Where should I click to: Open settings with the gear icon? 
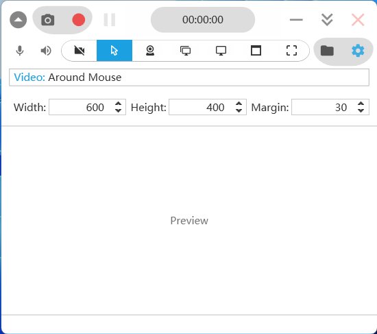coord(358,51)
